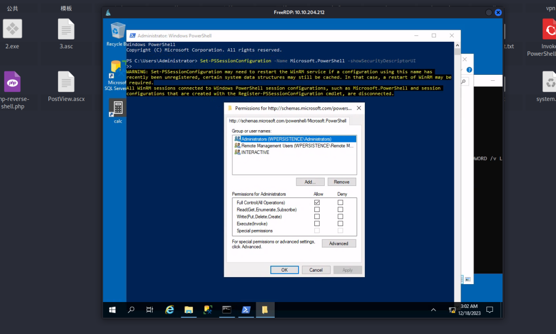The image size is (556, 334).
Task: Click the 'Permissions for Administrators' label
Action: 259,194
